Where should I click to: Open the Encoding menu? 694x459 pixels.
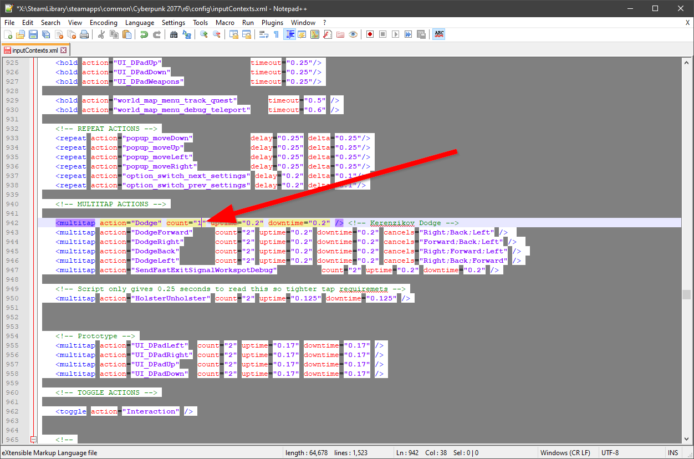(x=104, y=23)
